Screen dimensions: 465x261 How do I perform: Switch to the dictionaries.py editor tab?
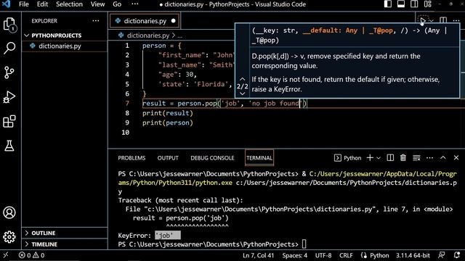[x=145, y=21]
